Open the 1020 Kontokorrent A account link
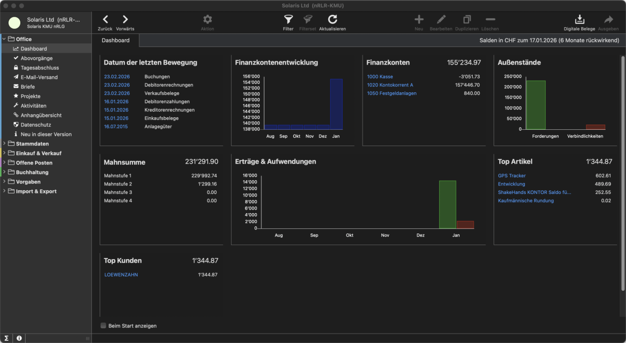Screen dimensions: 626x343 point(390,85)
